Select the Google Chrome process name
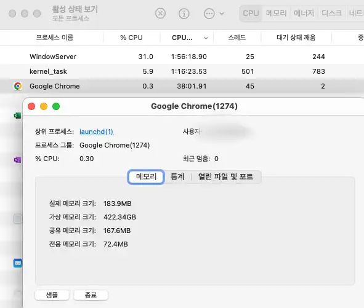Viewport: 364px width, 308px height. point(55,86)
